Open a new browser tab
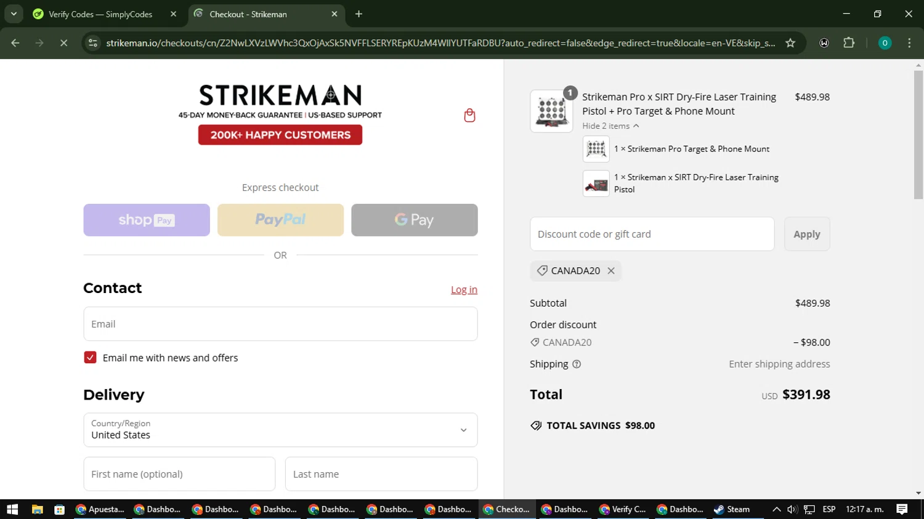Screen dimensions: 924x519 [359, 14]
